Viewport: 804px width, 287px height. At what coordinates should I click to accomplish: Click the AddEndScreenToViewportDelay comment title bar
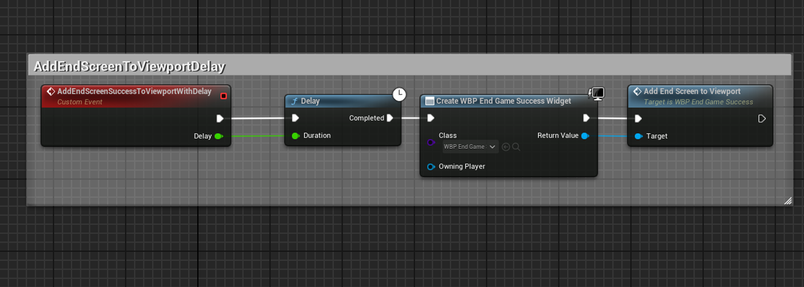point(129,67)
